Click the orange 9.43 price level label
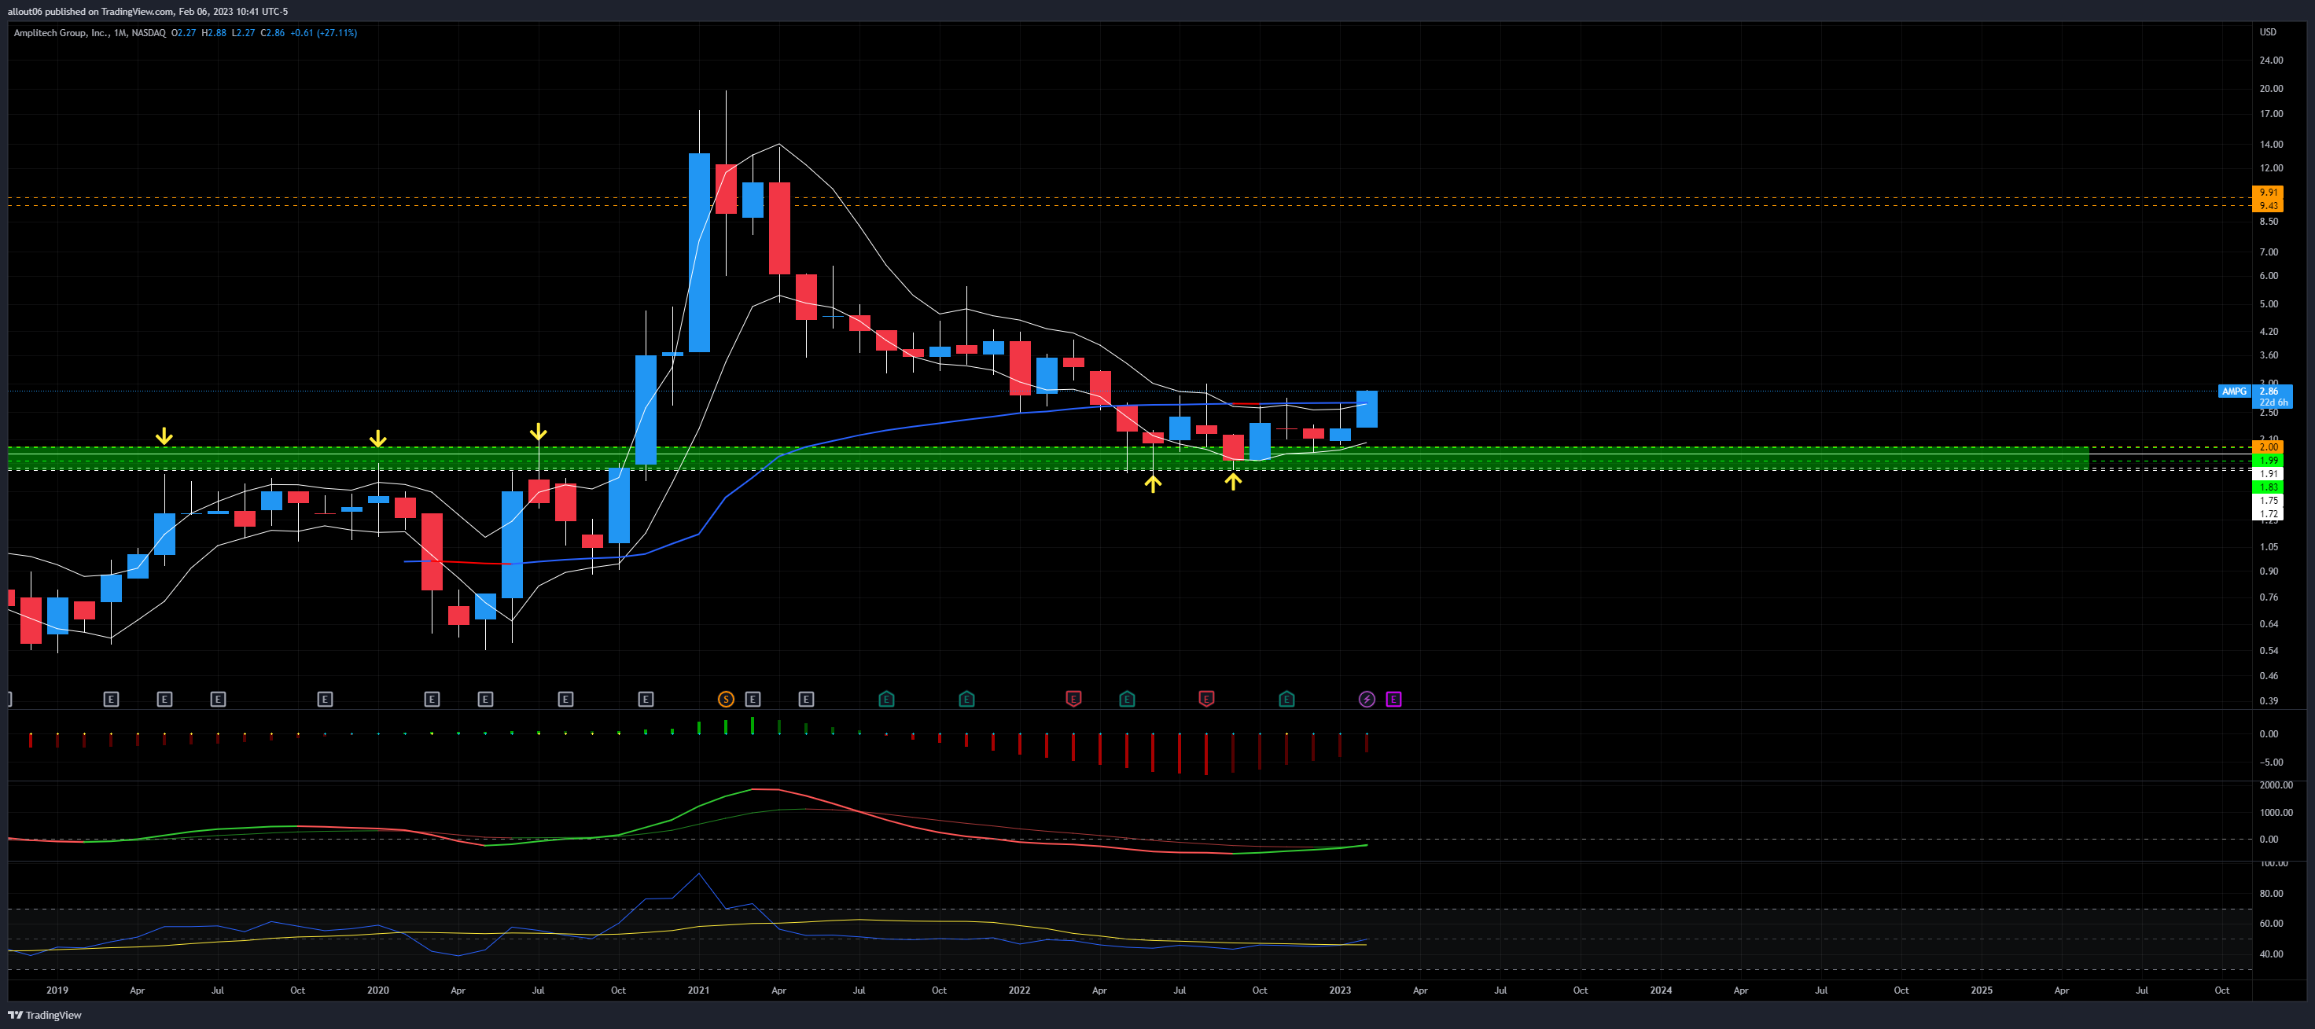The height and width of the screenshot is (1029, 2315). (2267, 206)
